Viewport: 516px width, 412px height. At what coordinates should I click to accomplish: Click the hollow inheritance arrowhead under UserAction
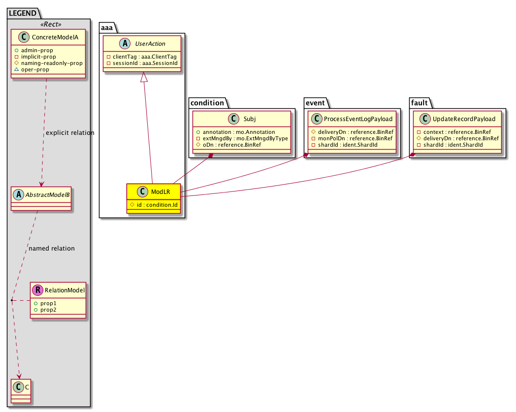[x=144, y=77]
